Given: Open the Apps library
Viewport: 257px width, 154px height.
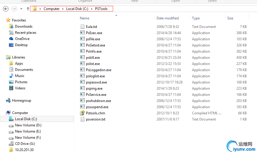Looking at the screenshot, I should click(x=19, y=63).
